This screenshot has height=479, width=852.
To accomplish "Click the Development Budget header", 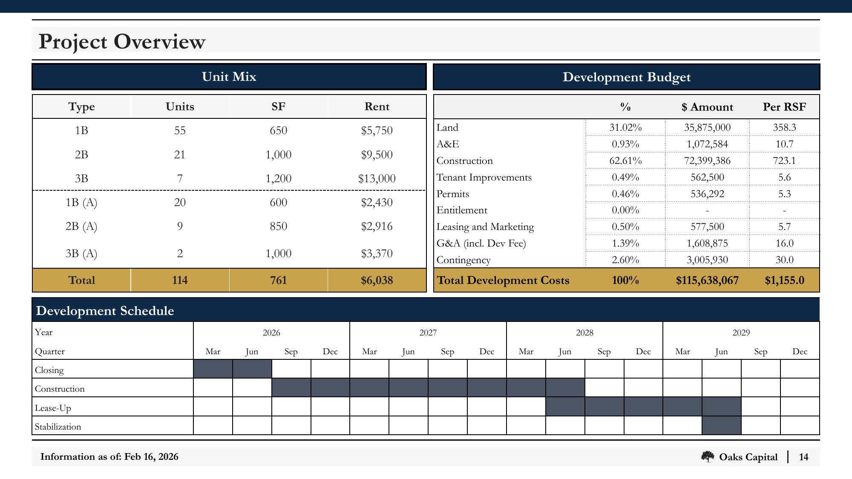I will (626, 77).
